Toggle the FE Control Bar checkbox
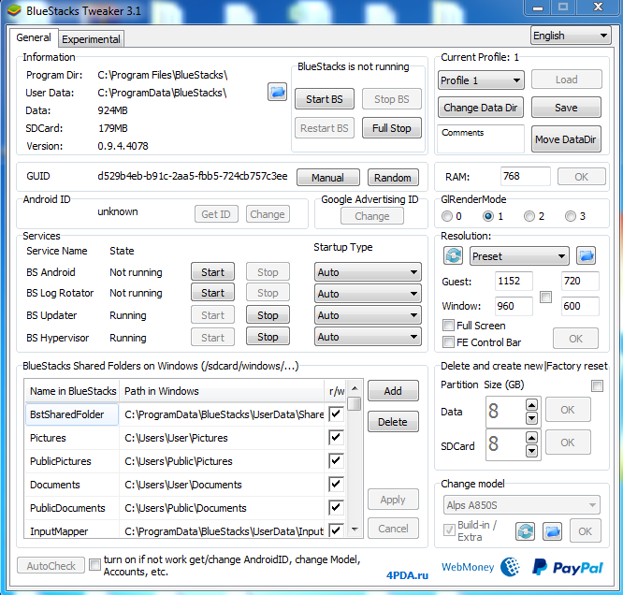This screenshot has height=595, width=623. 449,342
